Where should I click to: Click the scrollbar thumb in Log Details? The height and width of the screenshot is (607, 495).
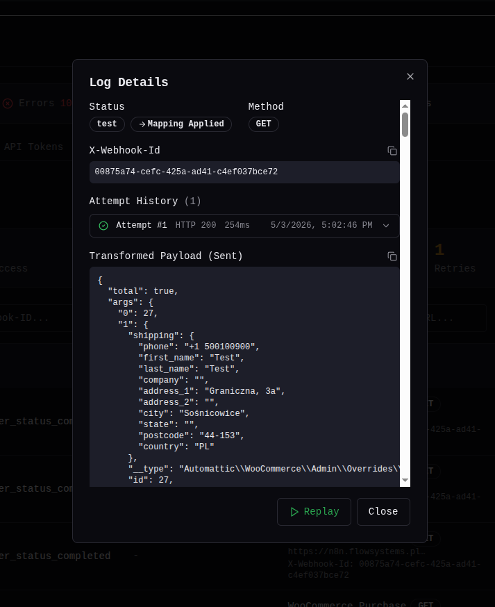405,124
